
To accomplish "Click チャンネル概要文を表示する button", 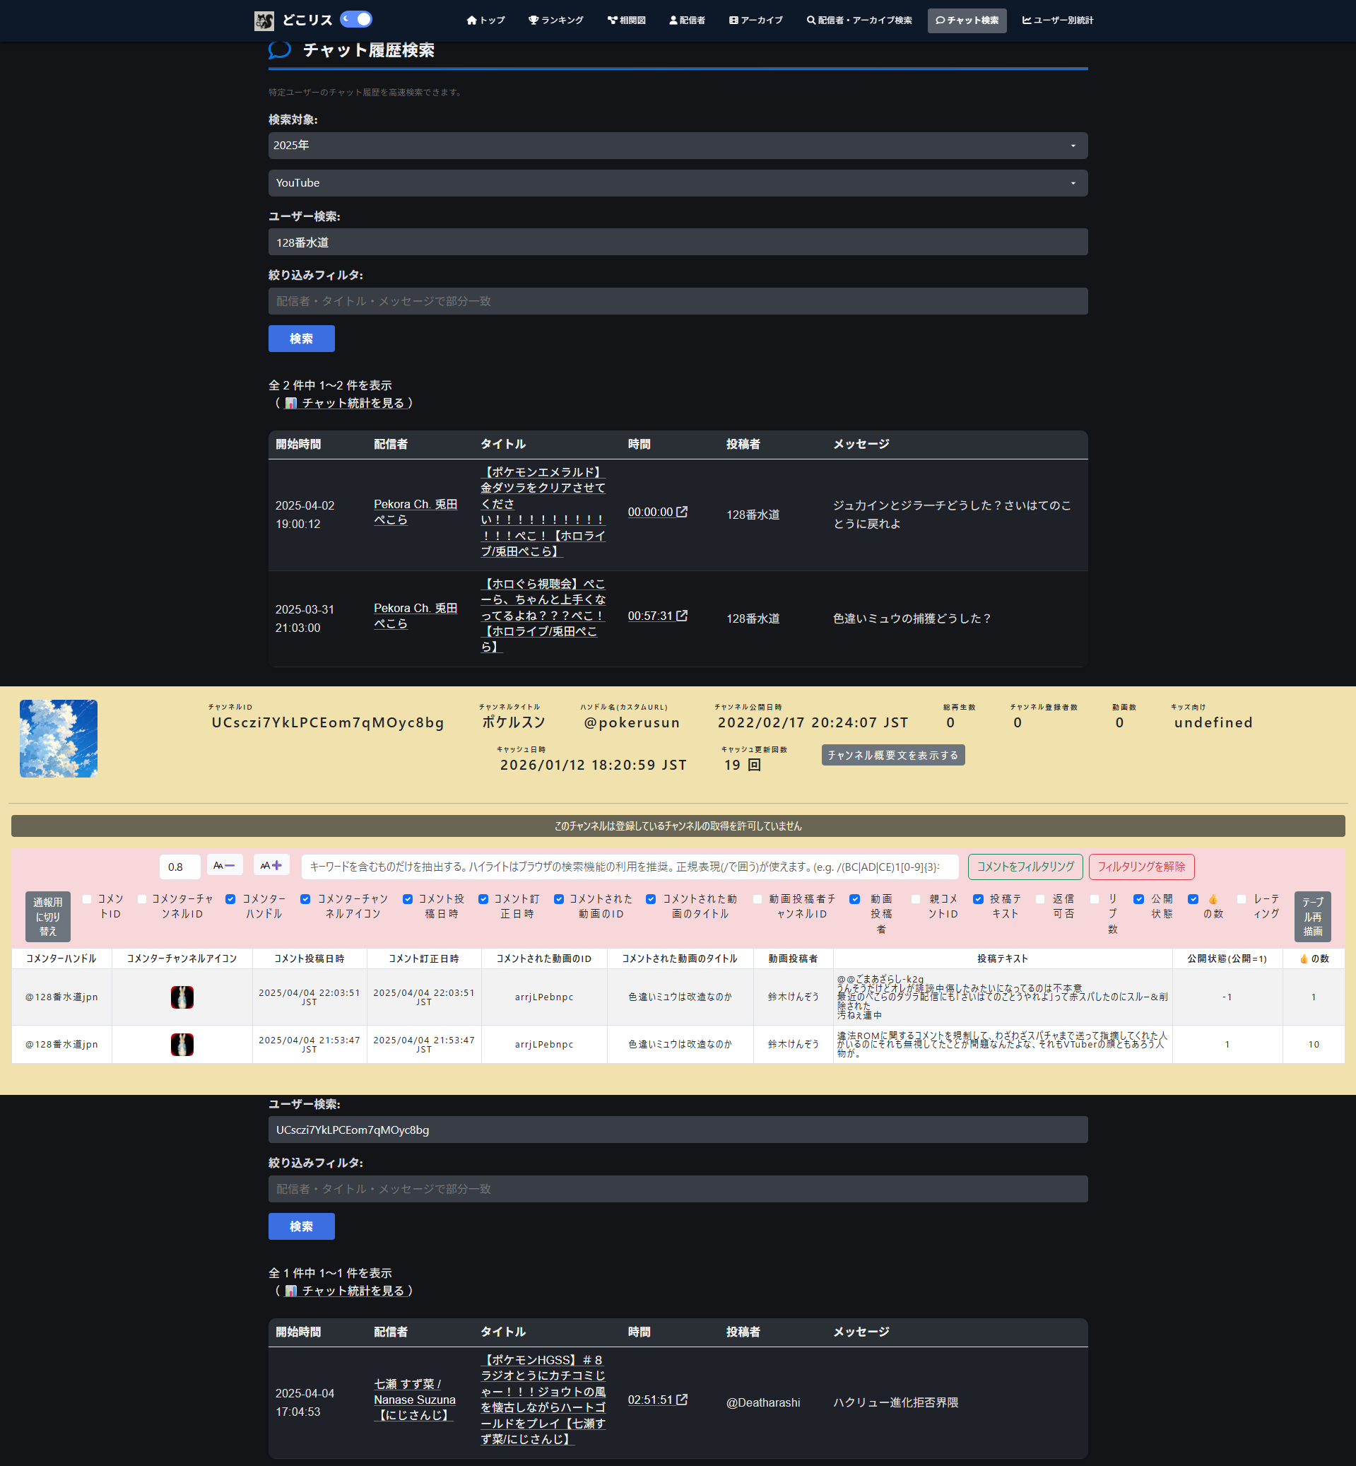I will [x=892, y=756].
